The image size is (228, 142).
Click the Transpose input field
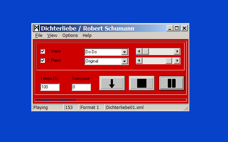pos(81,87)
